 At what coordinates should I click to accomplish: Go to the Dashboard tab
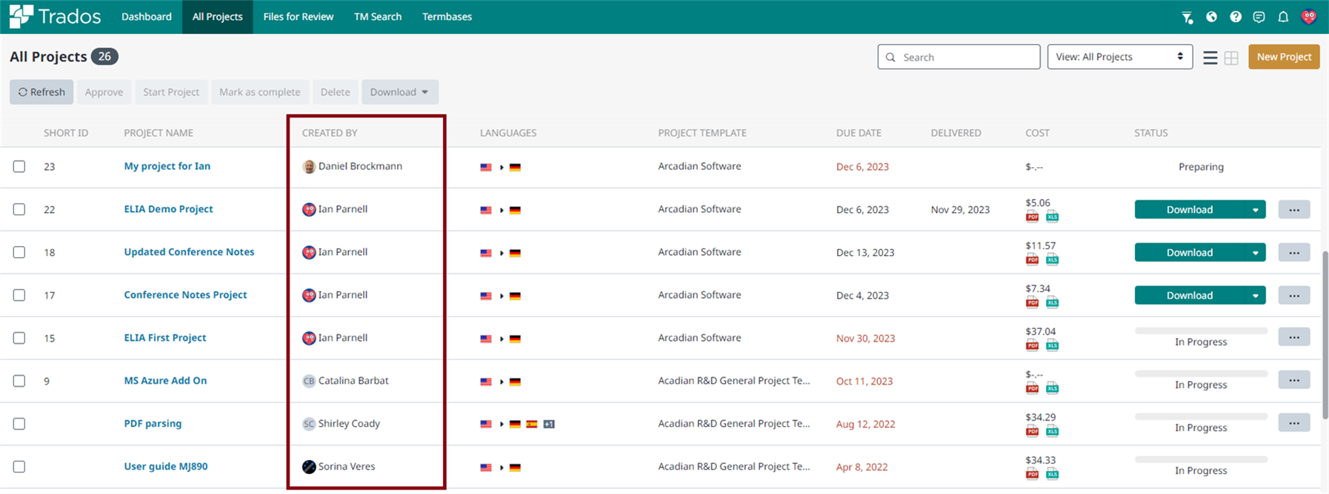tap(147, 16)
